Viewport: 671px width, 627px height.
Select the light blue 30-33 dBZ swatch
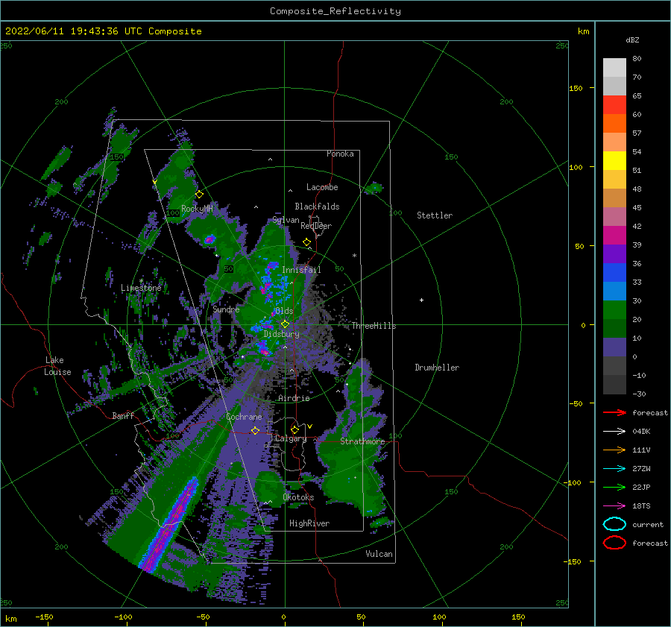pos(614,291)
